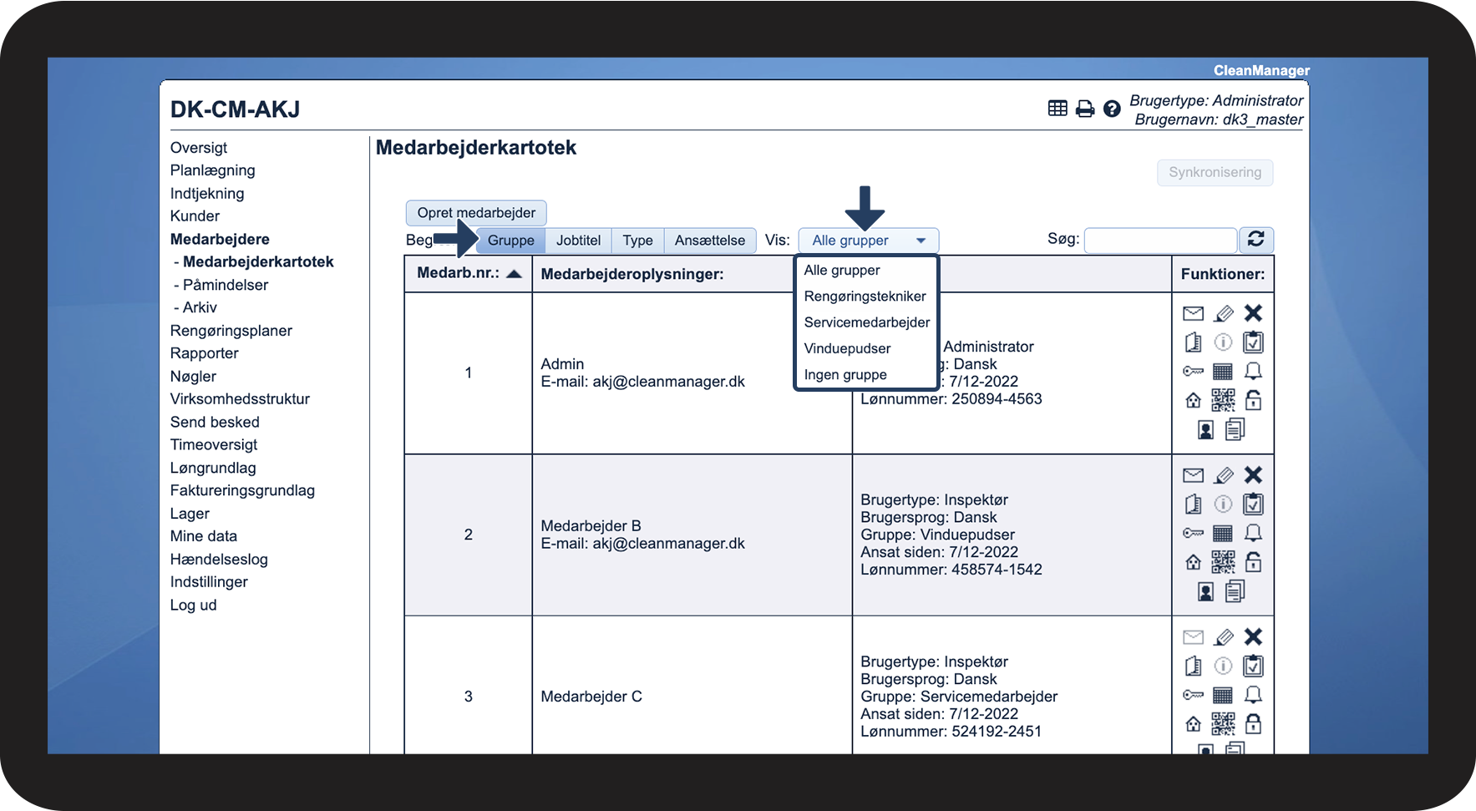The image size is (1476, 811).
Task: Click the envelope icon in the Admin row
Action: [1194, 313]
